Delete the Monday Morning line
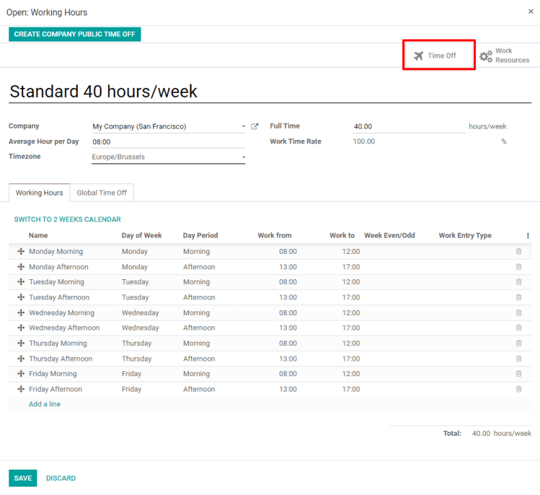540x495 pixels. 519,252
